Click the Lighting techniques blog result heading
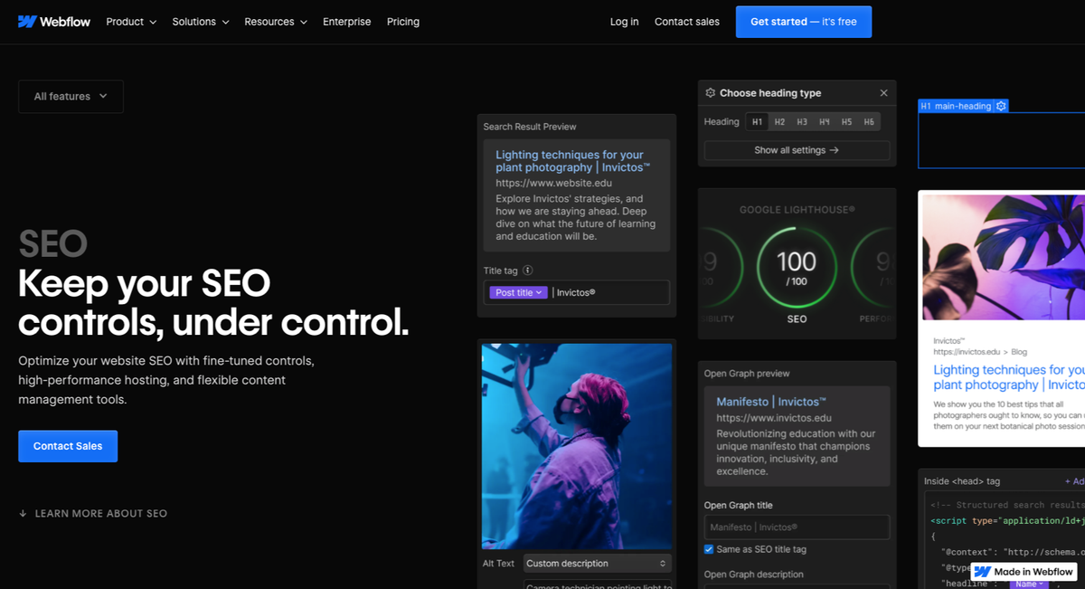Viewport: 1085px width, 589px height. point(1009,377)
